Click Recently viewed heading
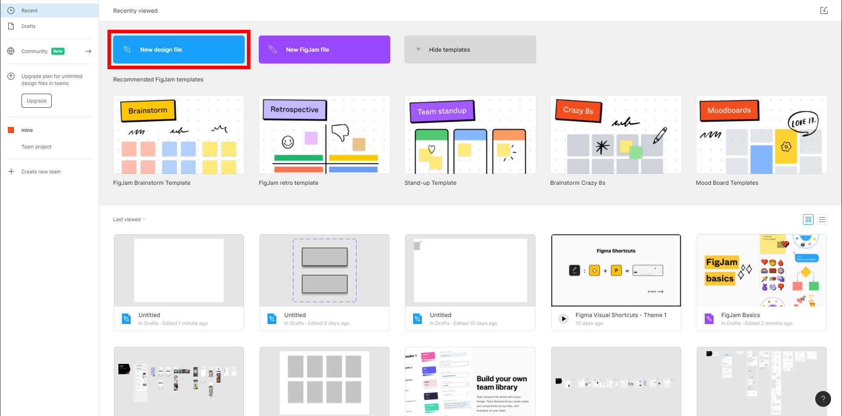This screenshot has width=842, height=416. [x=135, y=11]
